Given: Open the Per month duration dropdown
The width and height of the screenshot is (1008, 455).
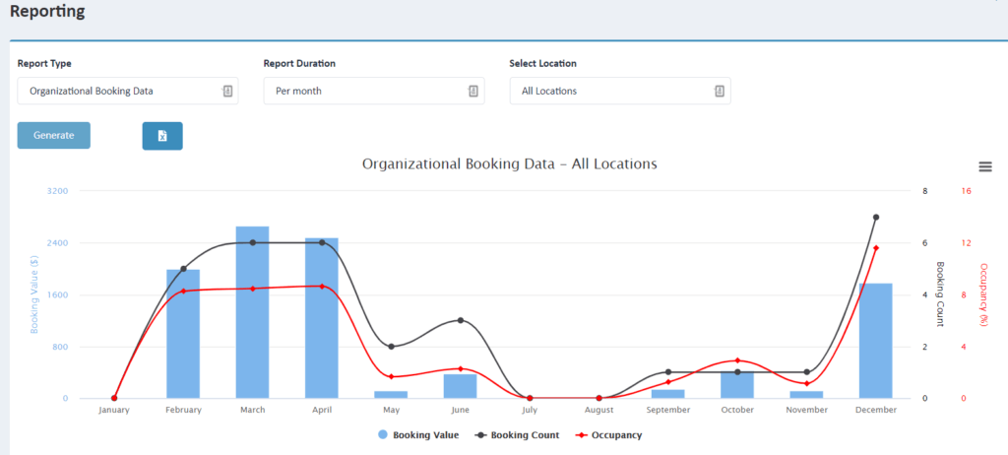Looking at the screenshot, I should pyautogui.click(x=374, y=91).
